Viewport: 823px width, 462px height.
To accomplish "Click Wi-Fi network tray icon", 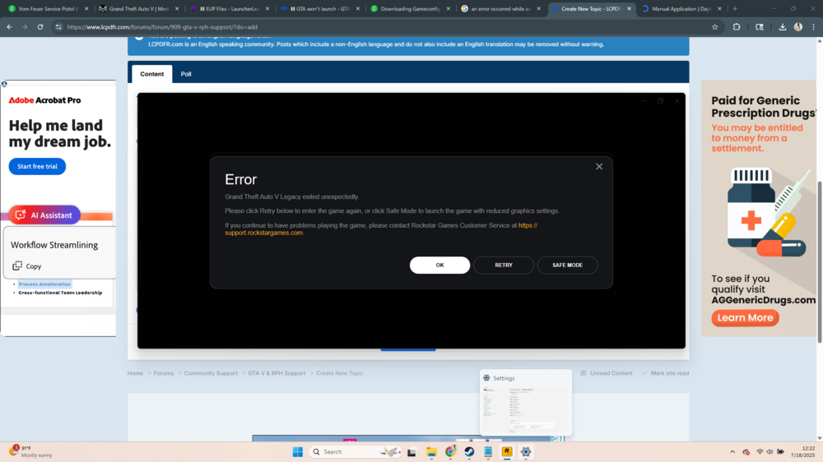I will pos(760,451).
